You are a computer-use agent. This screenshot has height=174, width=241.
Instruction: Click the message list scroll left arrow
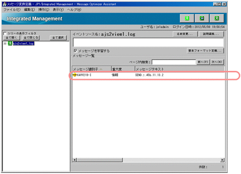(75, 160)
